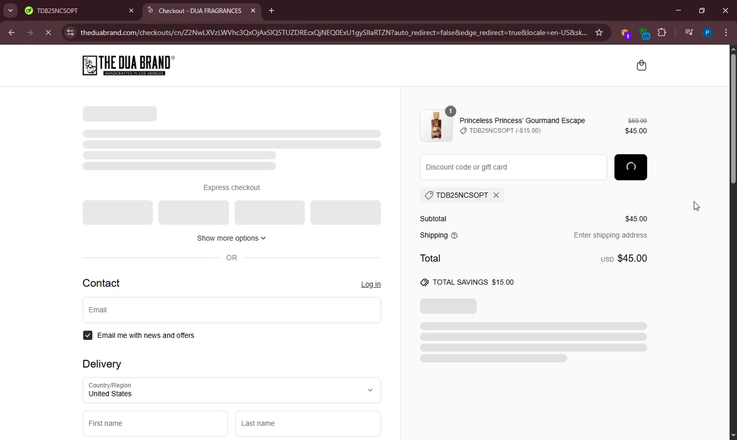Image resolution: width=737 pixels, height=440 pixels.
Task: Click the struck-through $60.00 price
Action: click(637, 121)
